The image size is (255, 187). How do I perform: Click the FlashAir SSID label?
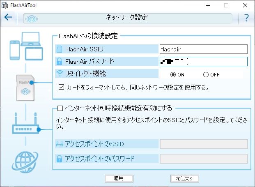[84, 49]
